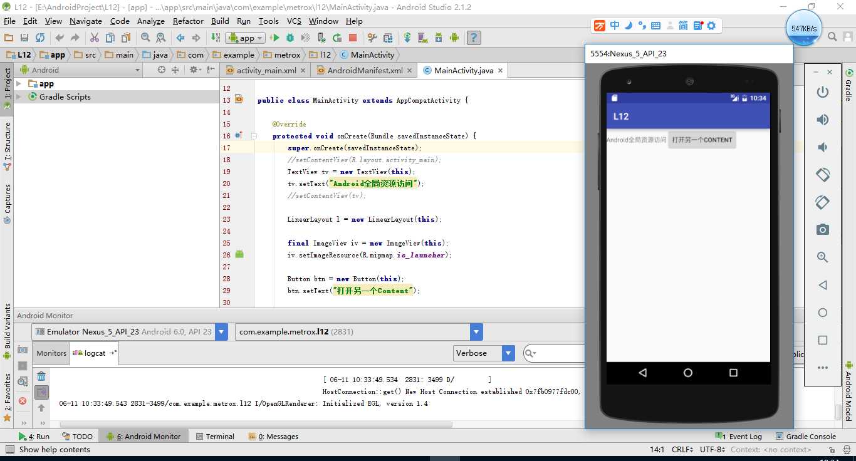This screenshot has width=856, height=461.
Task: Expand the Gradle Scripts node
Action: [x=19, y=97]
